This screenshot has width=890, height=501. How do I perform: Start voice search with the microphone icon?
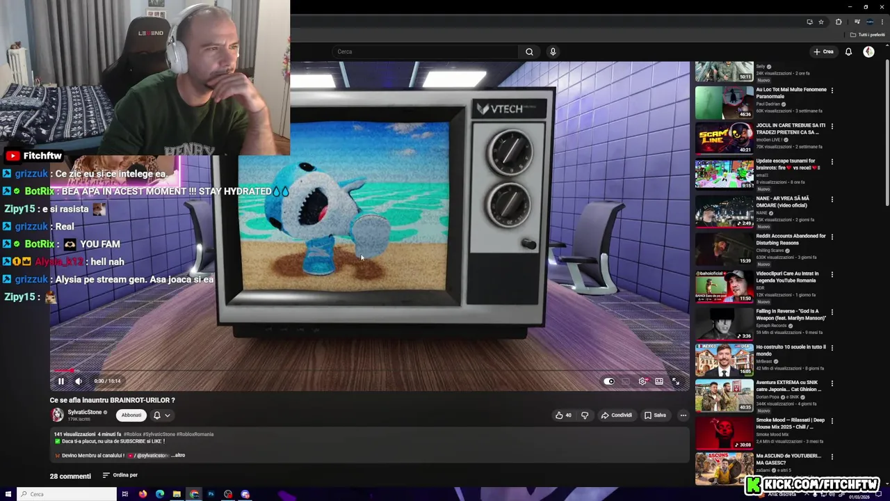pyautogui.click(x=553, y=51)
